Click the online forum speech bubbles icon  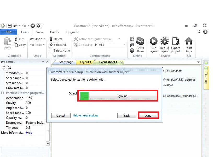tap(132, 45)
